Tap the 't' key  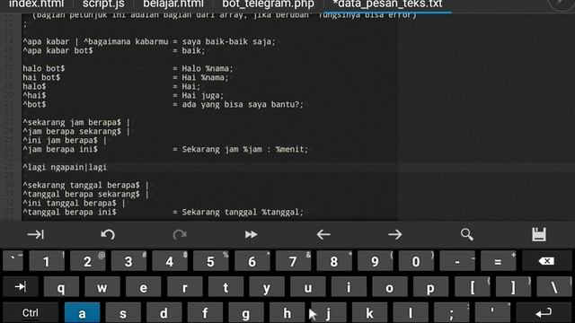(226, 287)
